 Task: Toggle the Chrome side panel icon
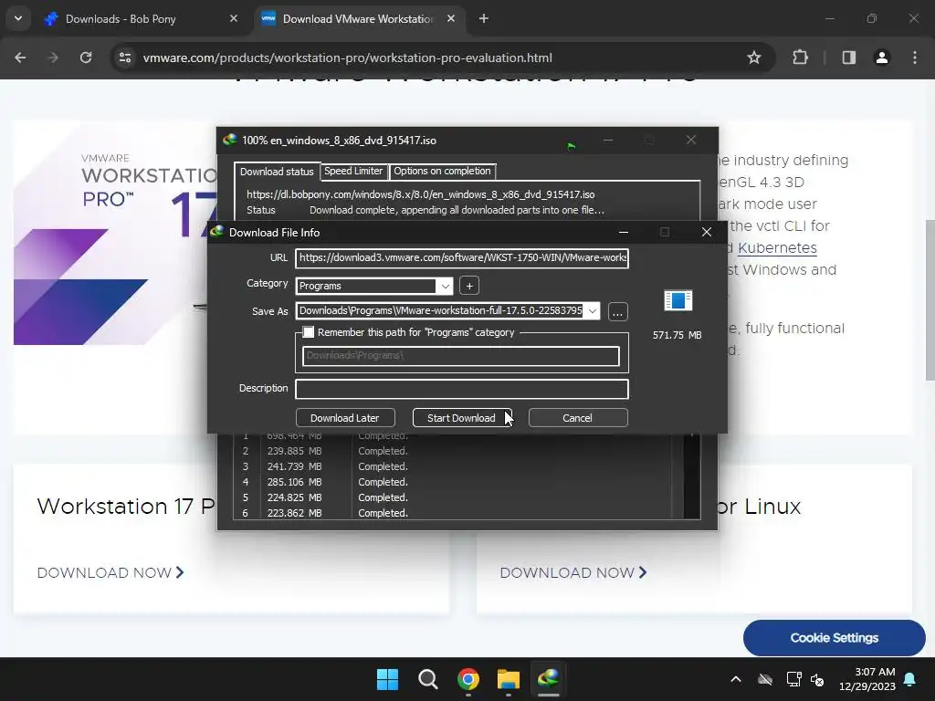point(849,58)
